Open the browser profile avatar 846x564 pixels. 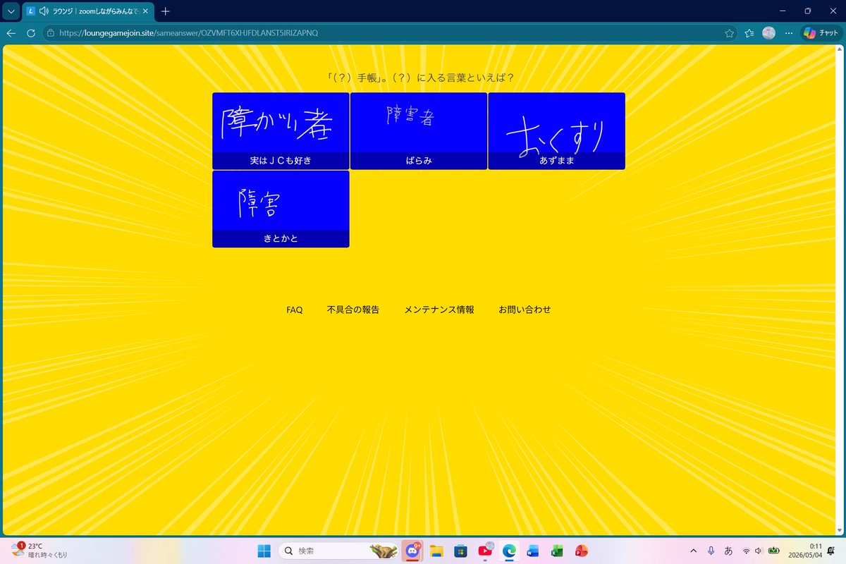(x=769, y=33)
